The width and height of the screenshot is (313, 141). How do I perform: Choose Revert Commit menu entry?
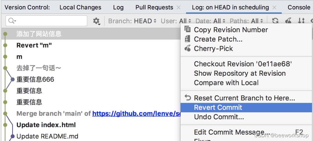point(247,107)
